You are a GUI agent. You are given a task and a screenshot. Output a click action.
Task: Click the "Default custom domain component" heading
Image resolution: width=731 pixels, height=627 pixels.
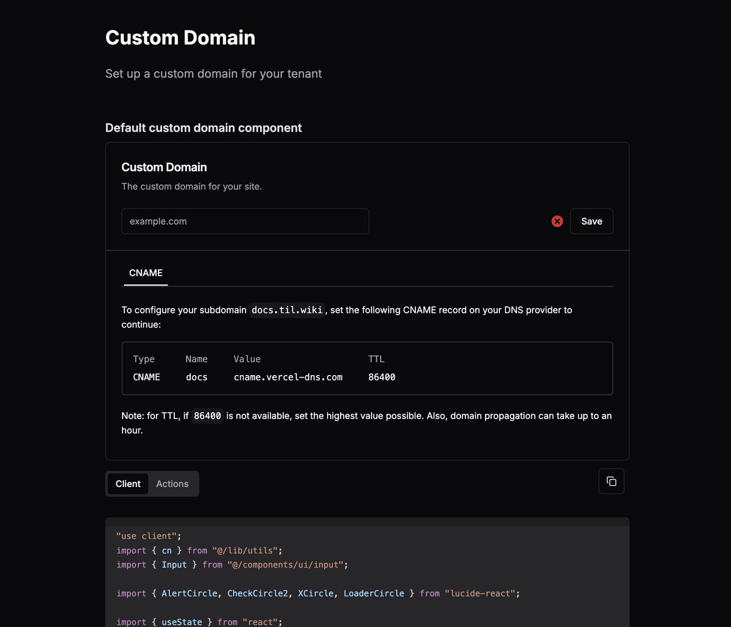pyautogui.click(x=203, y=128)
